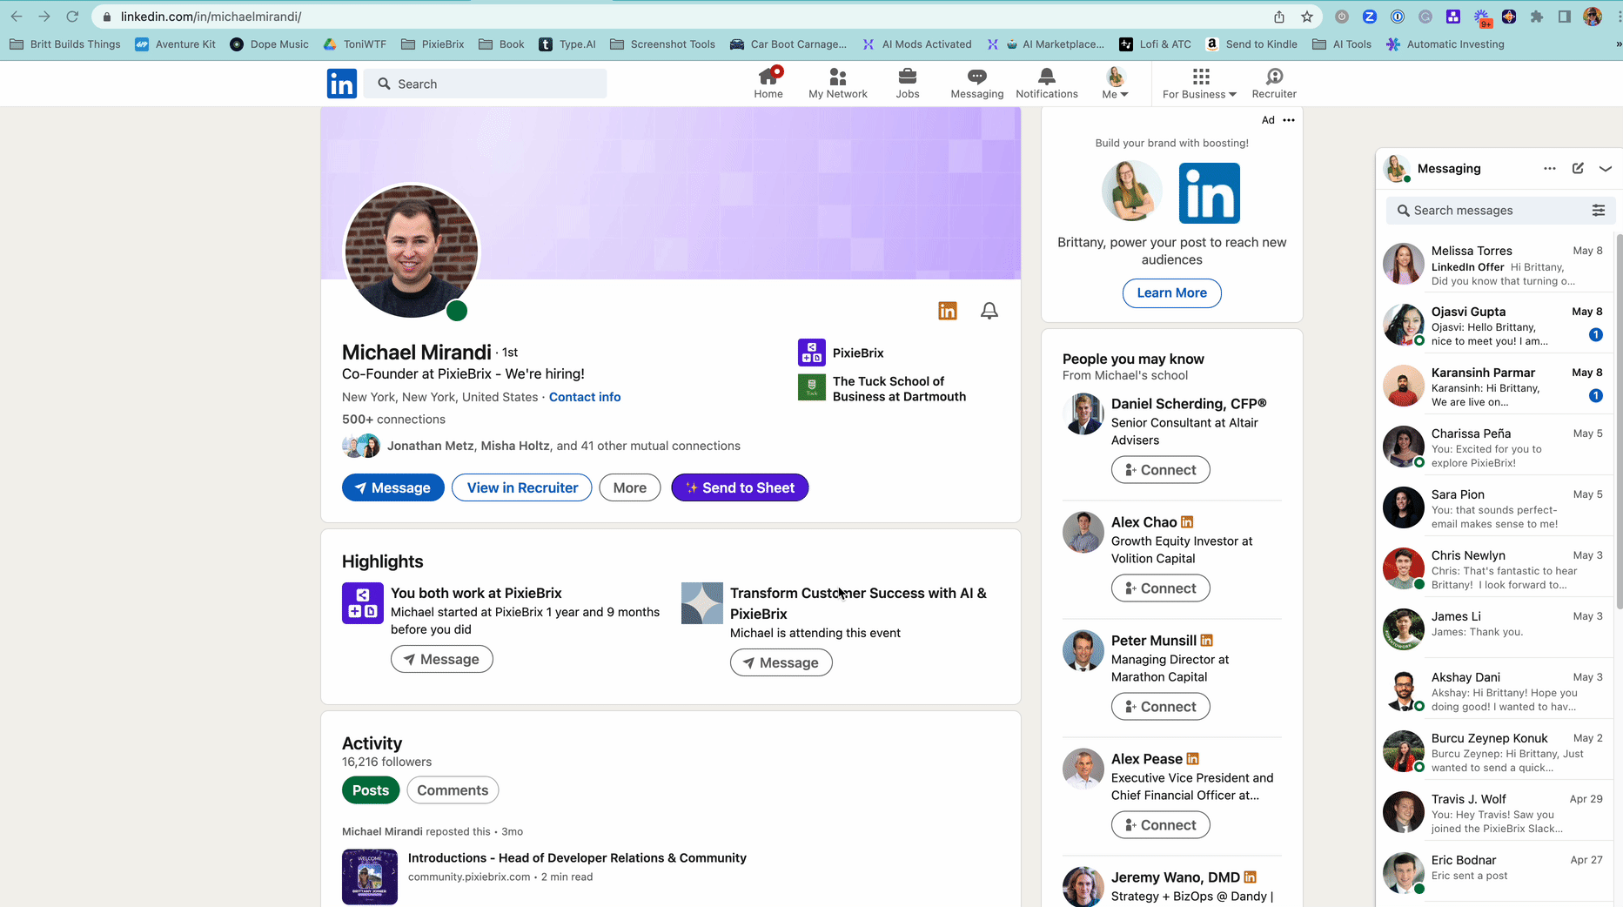Image resolution: width=1623 pixels, height=907 pixels.
Task: Open message filter settings icon
Action: click(1599, 211)
